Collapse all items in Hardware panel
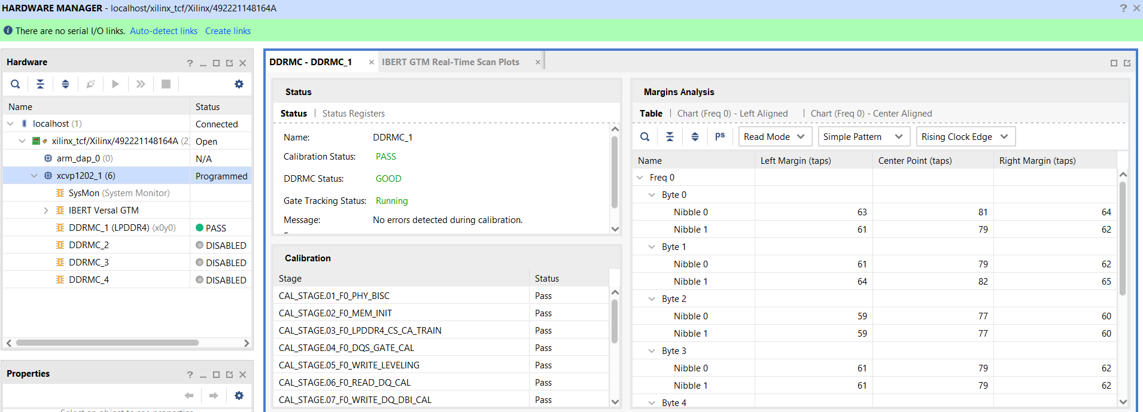The width and height of the screenshot is (1143, 412). (40, 84)
